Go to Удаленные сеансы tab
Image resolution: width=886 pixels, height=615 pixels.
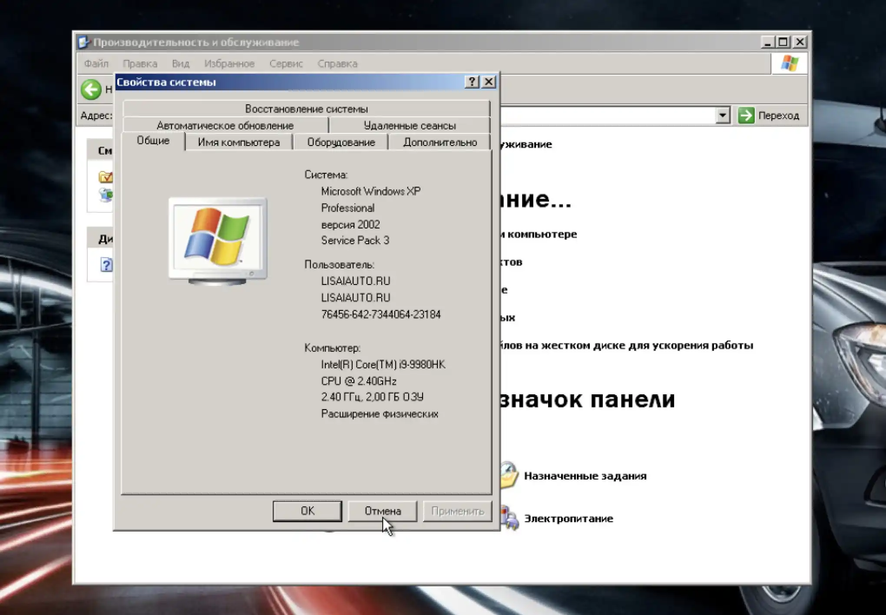pos(410,126)
